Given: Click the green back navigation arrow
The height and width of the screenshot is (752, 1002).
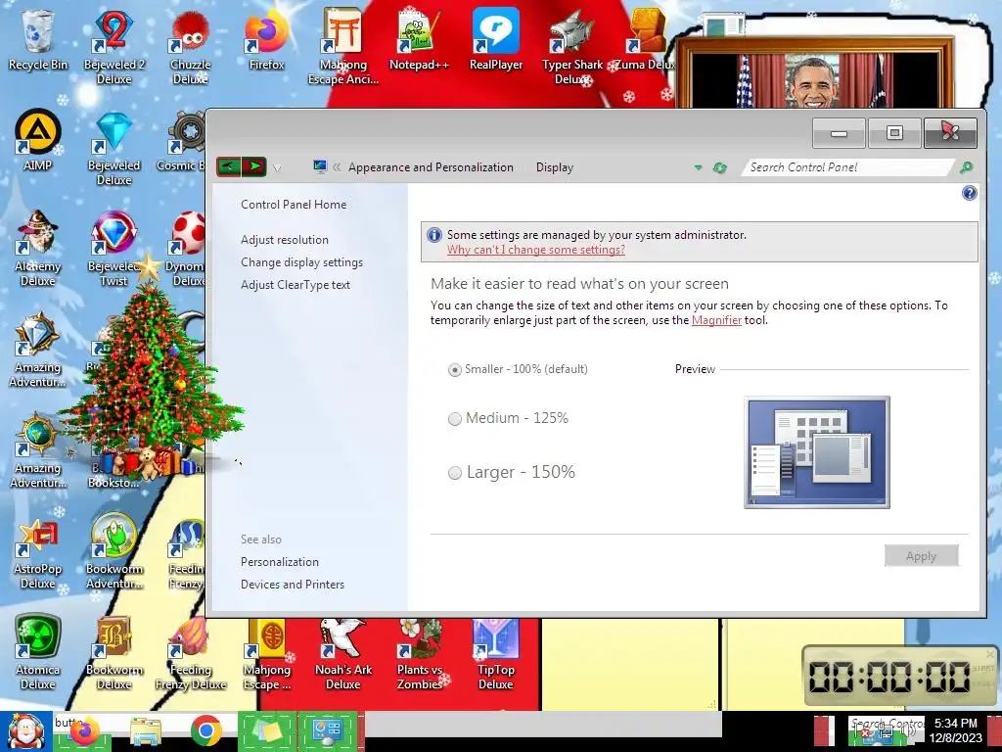Looking at the screenshot, I should [x=229, y=167].
